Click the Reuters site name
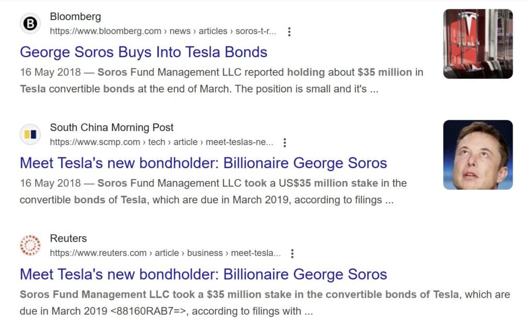Viewport: 528px width, 326px height. click(68, 238)
